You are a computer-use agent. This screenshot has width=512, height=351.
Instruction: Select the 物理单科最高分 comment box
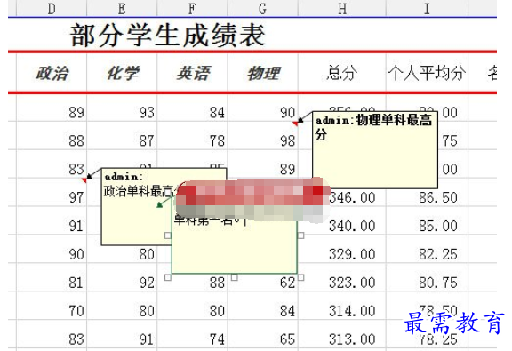[375, 149]
